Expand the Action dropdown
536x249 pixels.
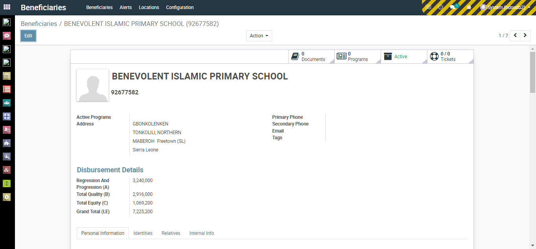259,36
